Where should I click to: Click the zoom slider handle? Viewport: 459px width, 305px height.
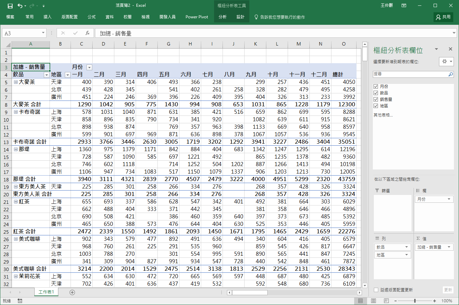pos(415,301)
